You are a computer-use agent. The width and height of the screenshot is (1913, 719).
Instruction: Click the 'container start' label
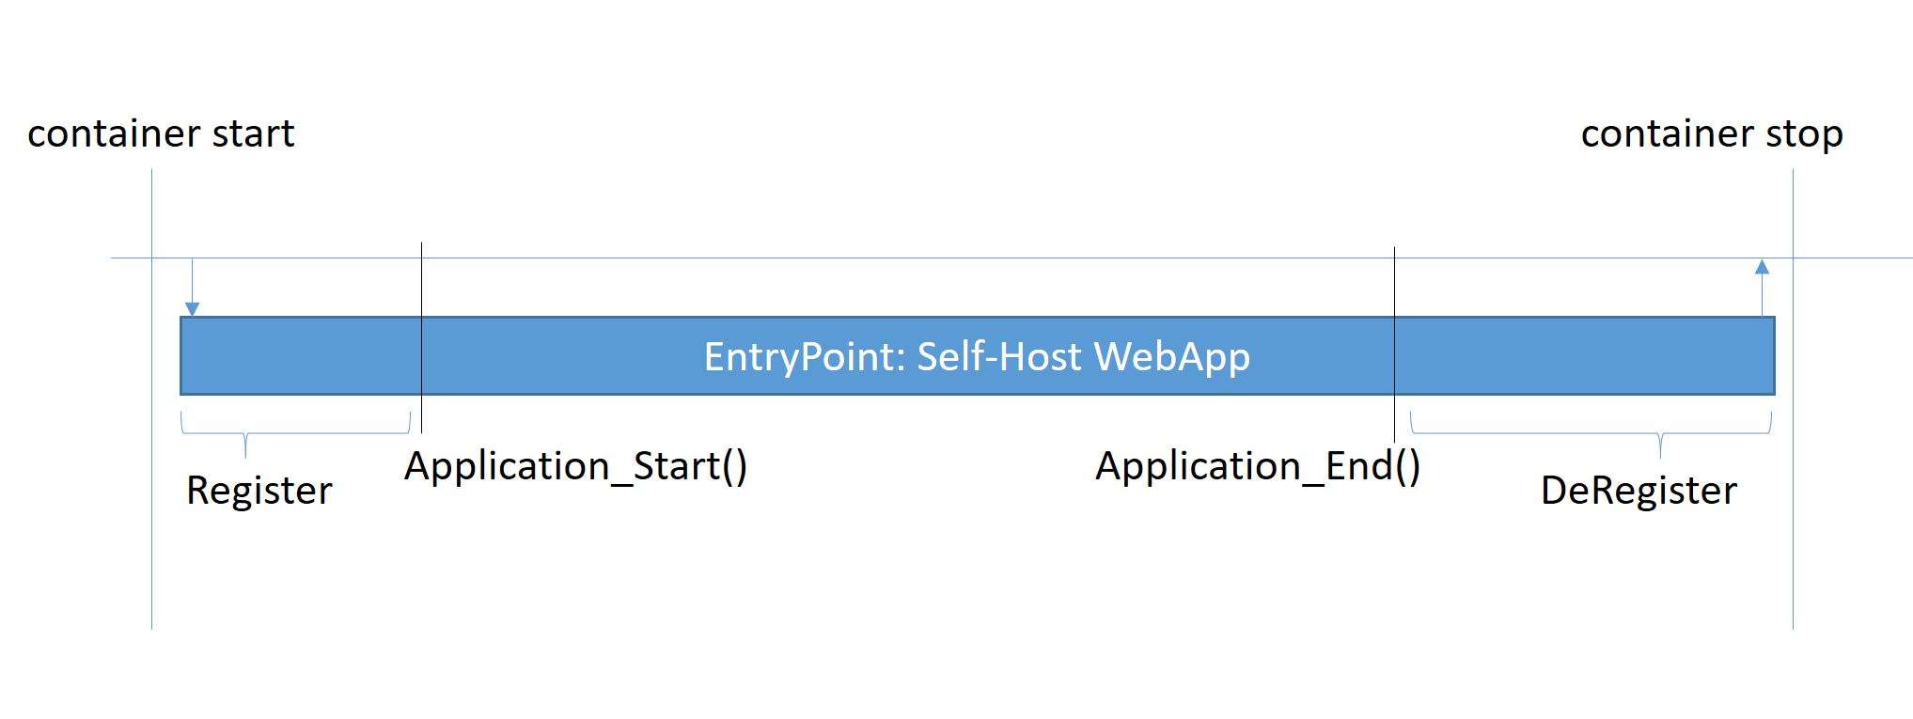click(161, 133)
